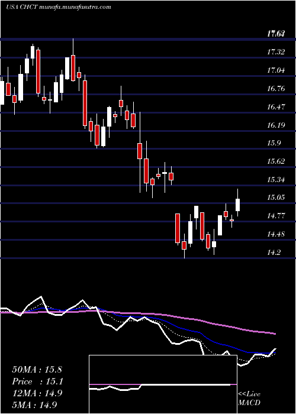Click the 'USA CHCT munafa.munafasutra.com' header text
Image resolution: width=296 pixels, height=414 pixels.
[x=59, y=7]
